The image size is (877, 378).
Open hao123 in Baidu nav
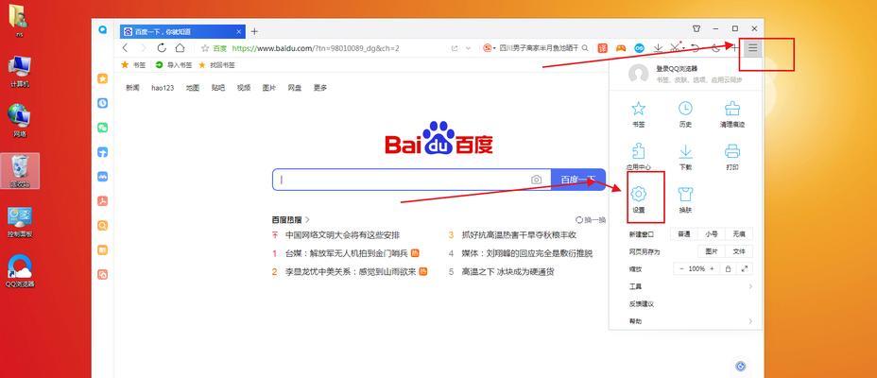click(x=163, y=88)
